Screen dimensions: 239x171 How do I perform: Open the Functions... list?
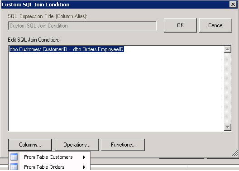123,145
